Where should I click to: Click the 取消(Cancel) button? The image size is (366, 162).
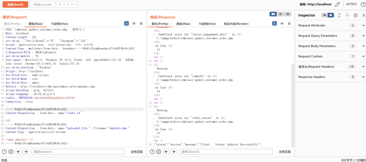(42, 4)
